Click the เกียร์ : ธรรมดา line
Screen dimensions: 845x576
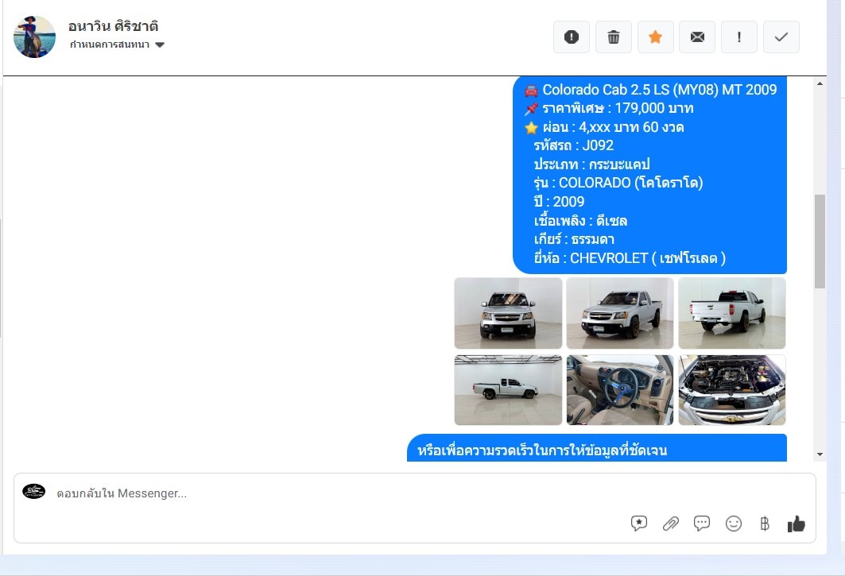coord(574,239)
